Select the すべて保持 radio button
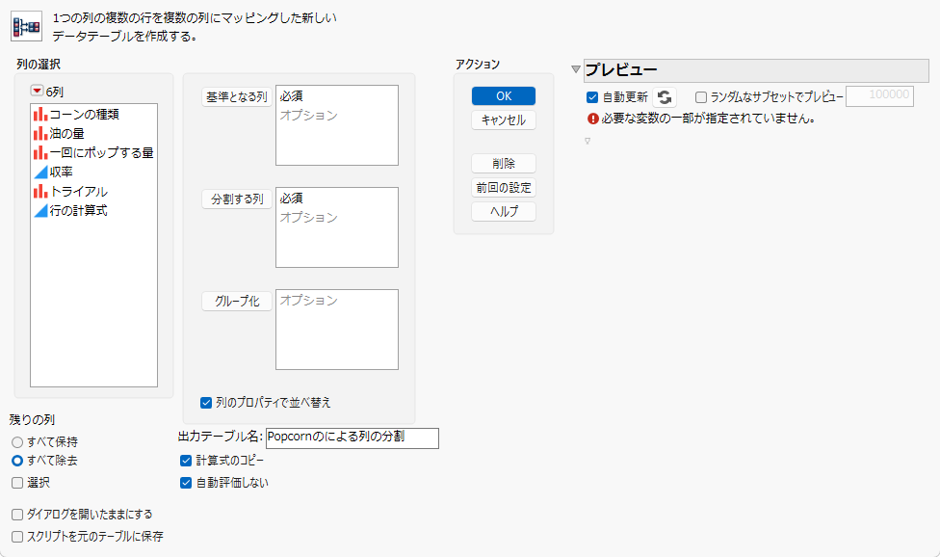 (17, 442)
